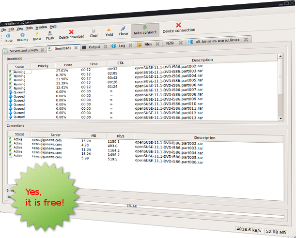Screen dimensions: 296x238
Task: Click downloads list scroll up arrow
Action: point(280,56)
